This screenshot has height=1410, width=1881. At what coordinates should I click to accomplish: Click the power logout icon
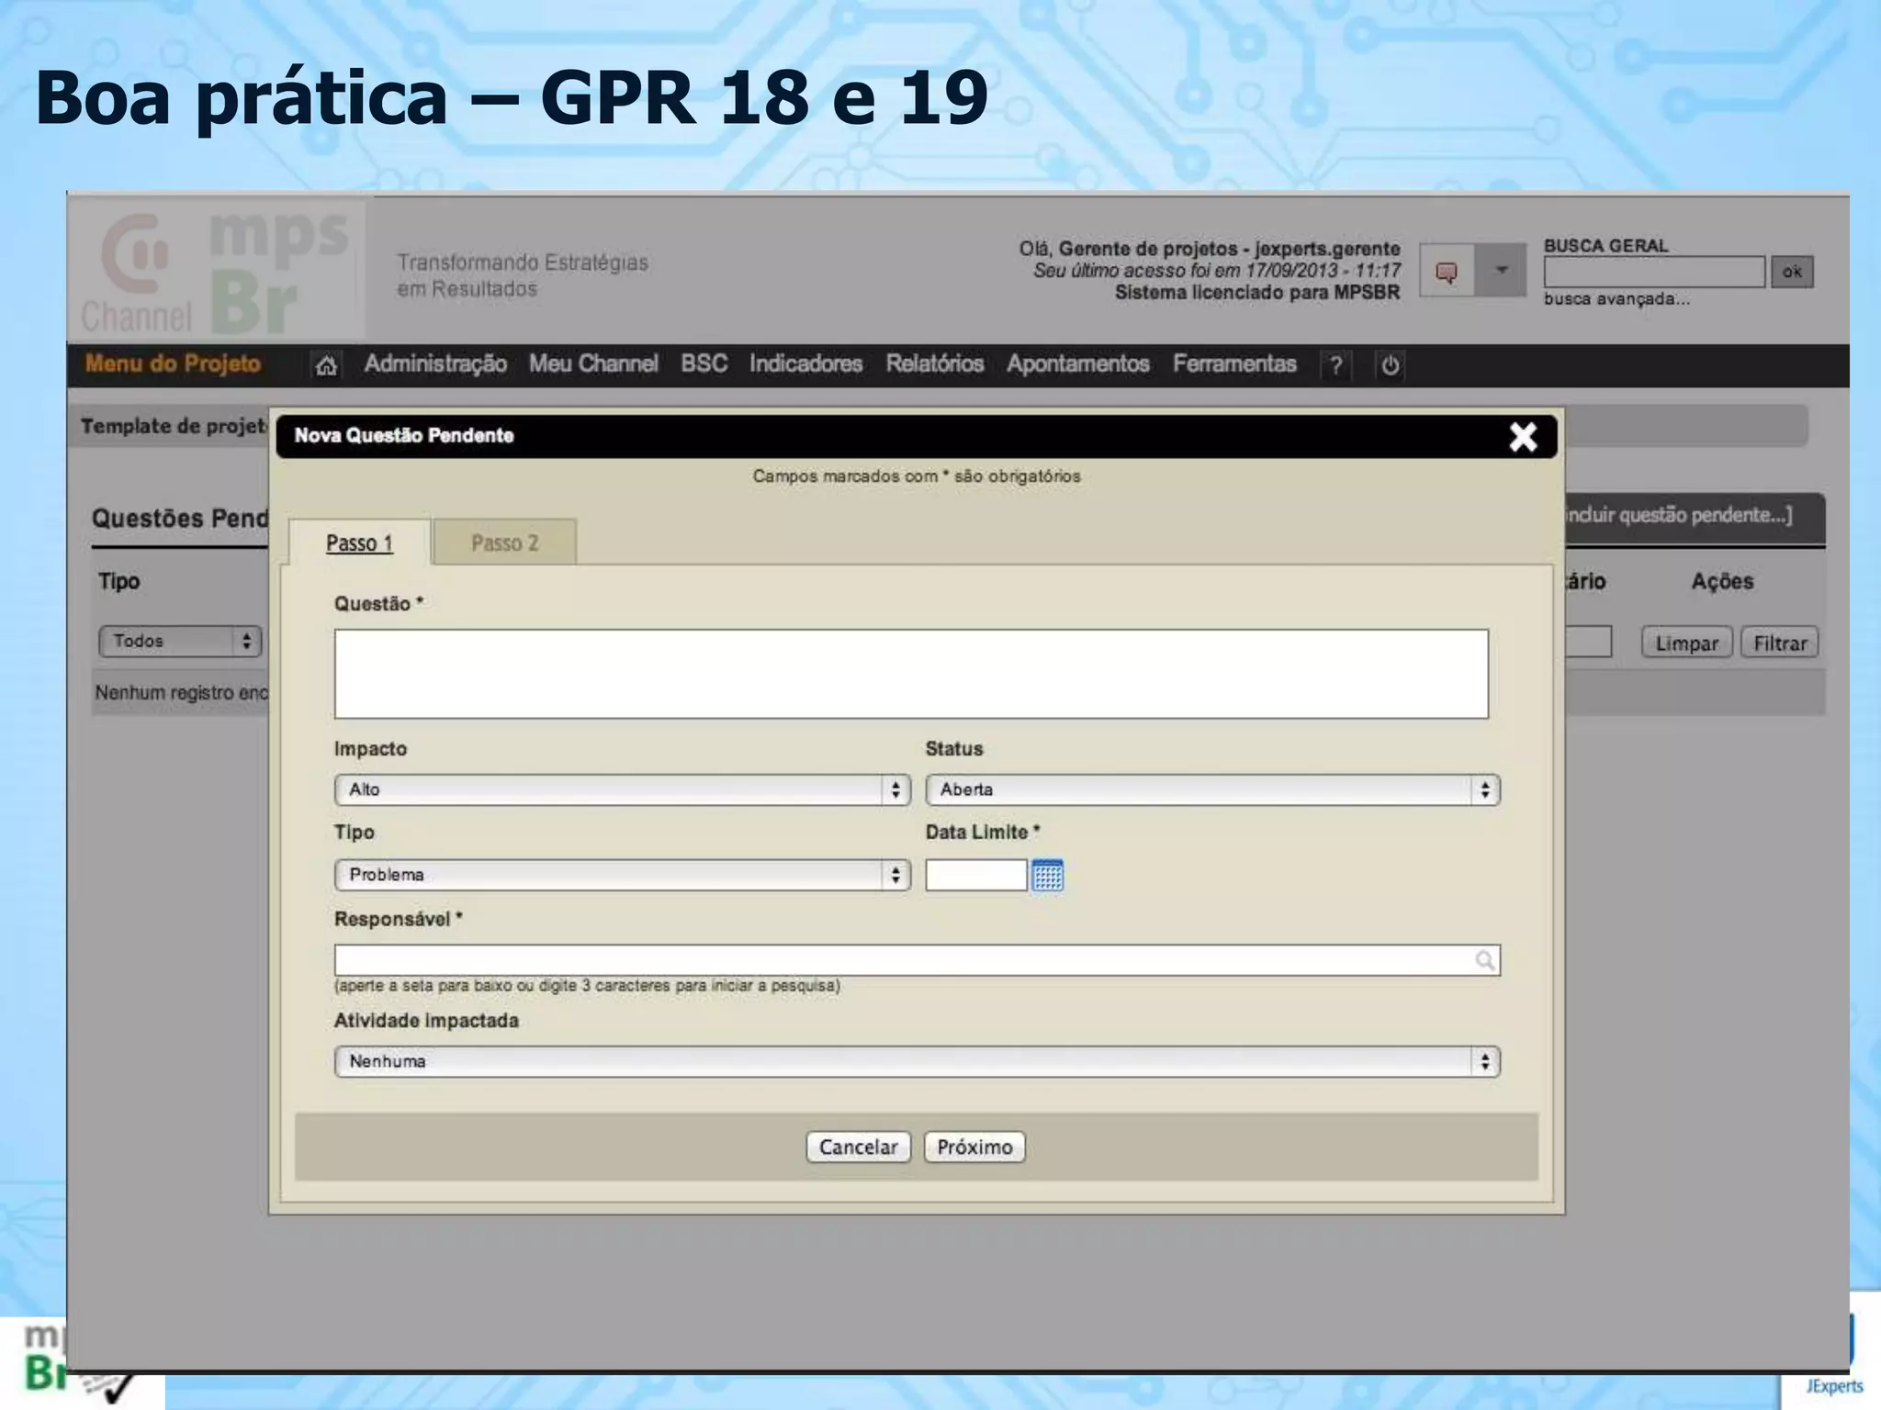pos(1391,365)
